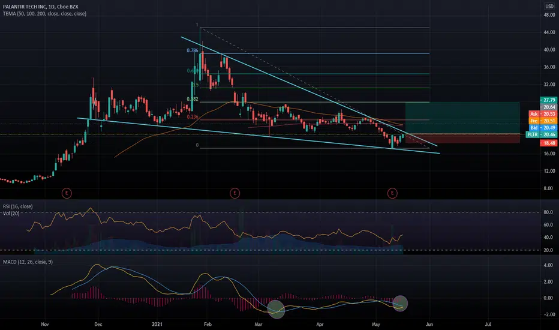Click the Ask 20.53 price label
This screenshot has height=330, width=559.
pos(543,114)
